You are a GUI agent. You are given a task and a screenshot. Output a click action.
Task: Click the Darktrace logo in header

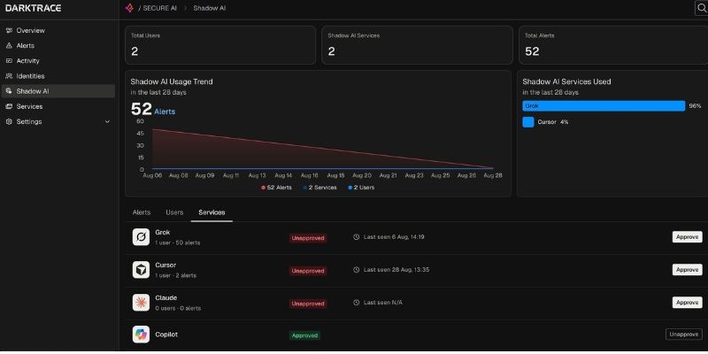pyautogui.click(x=34, y=8)
